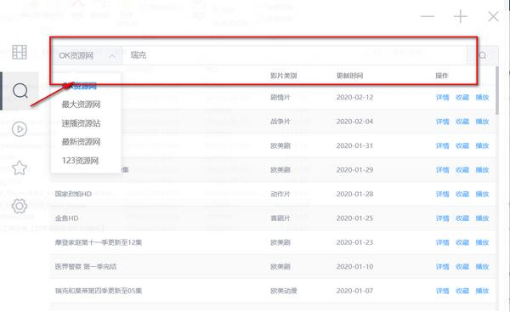
Task: Click 播放 for the 战争片 row
Action: pos(482,122)
